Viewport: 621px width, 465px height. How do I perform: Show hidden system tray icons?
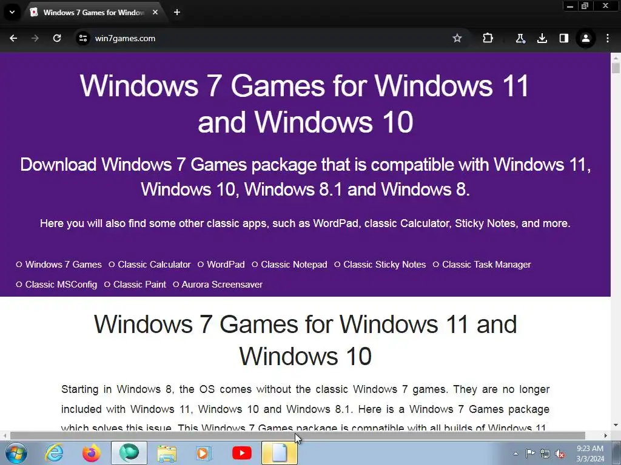tap(515, 453)
